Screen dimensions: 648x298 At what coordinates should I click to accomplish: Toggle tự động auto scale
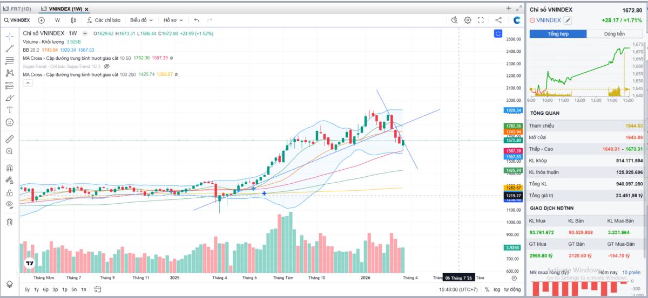pos(512,290)
